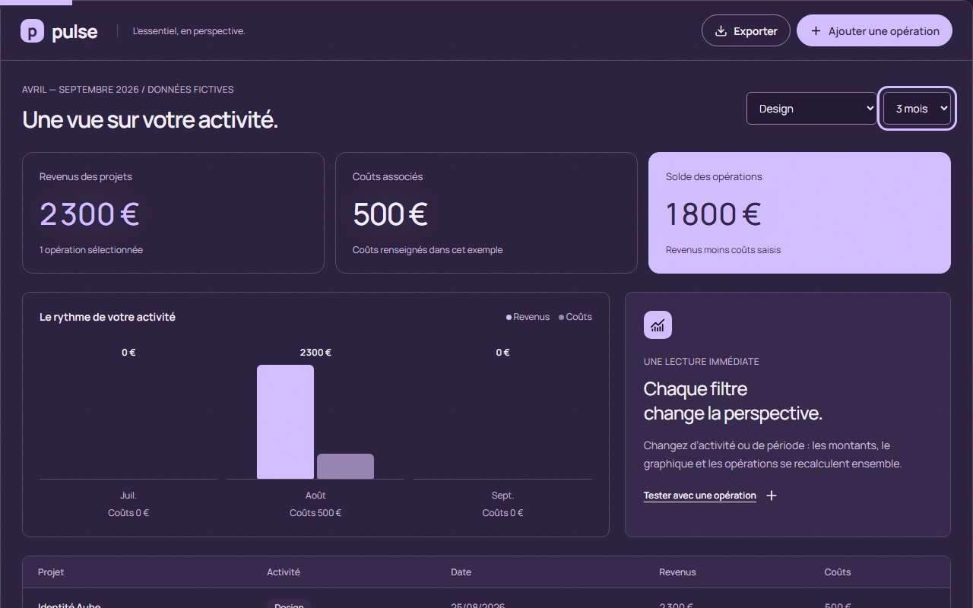Click the Coûts associés card
The height and width of the screenshot is (608, 973).
(486, 213)
